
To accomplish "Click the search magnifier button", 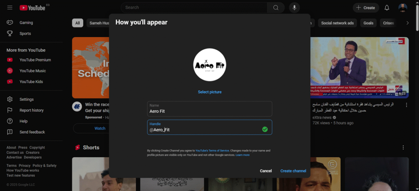I will coord(276,7).
